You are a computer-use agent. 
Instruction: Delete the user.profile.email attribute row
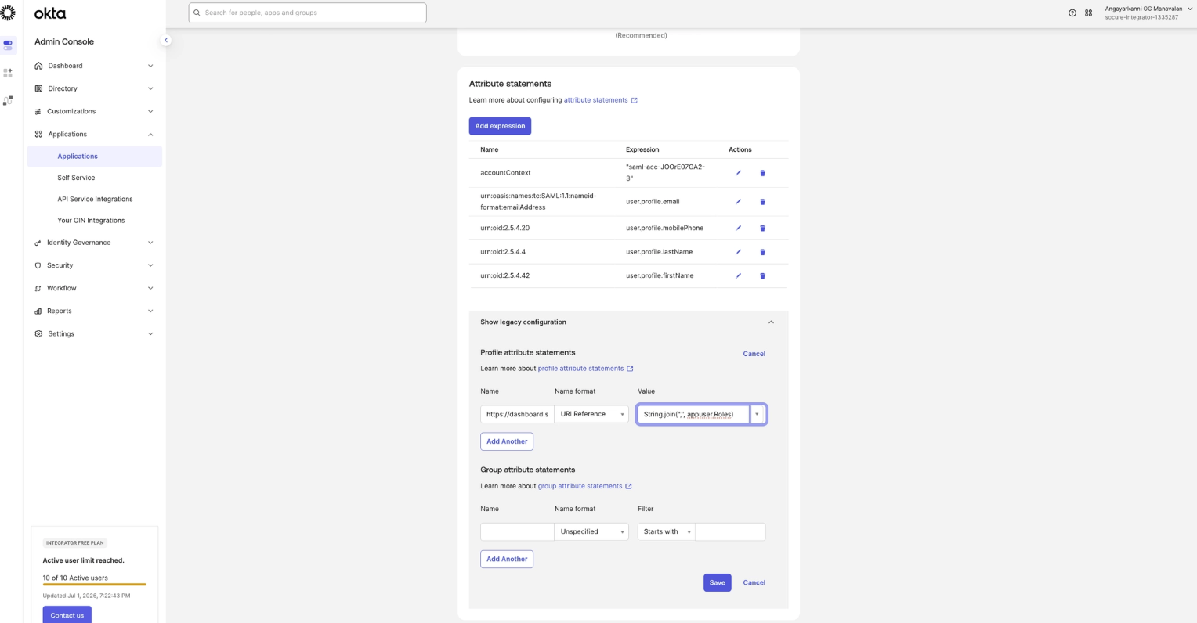tap(762, 202)
